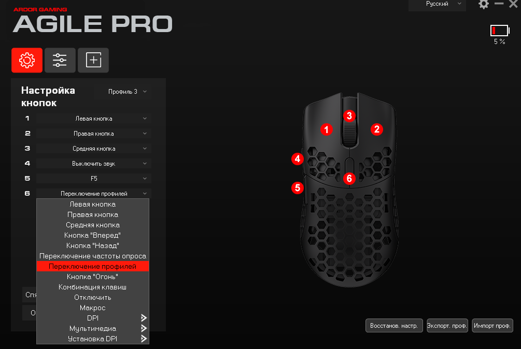Click red marker 5 on the mouse side
Screen dimensions: 521x349
click(298, 188)
